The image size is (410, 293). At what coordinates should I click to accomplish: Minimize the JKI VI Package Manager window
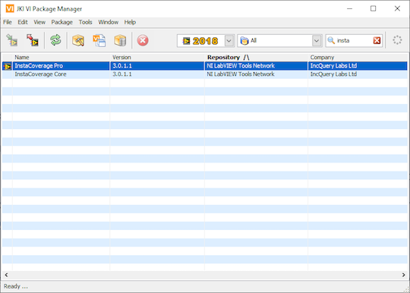349,8
